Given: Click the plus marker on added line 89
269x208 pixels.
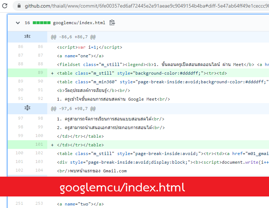Looking at the screenshot, I should [x=52, y=73].
